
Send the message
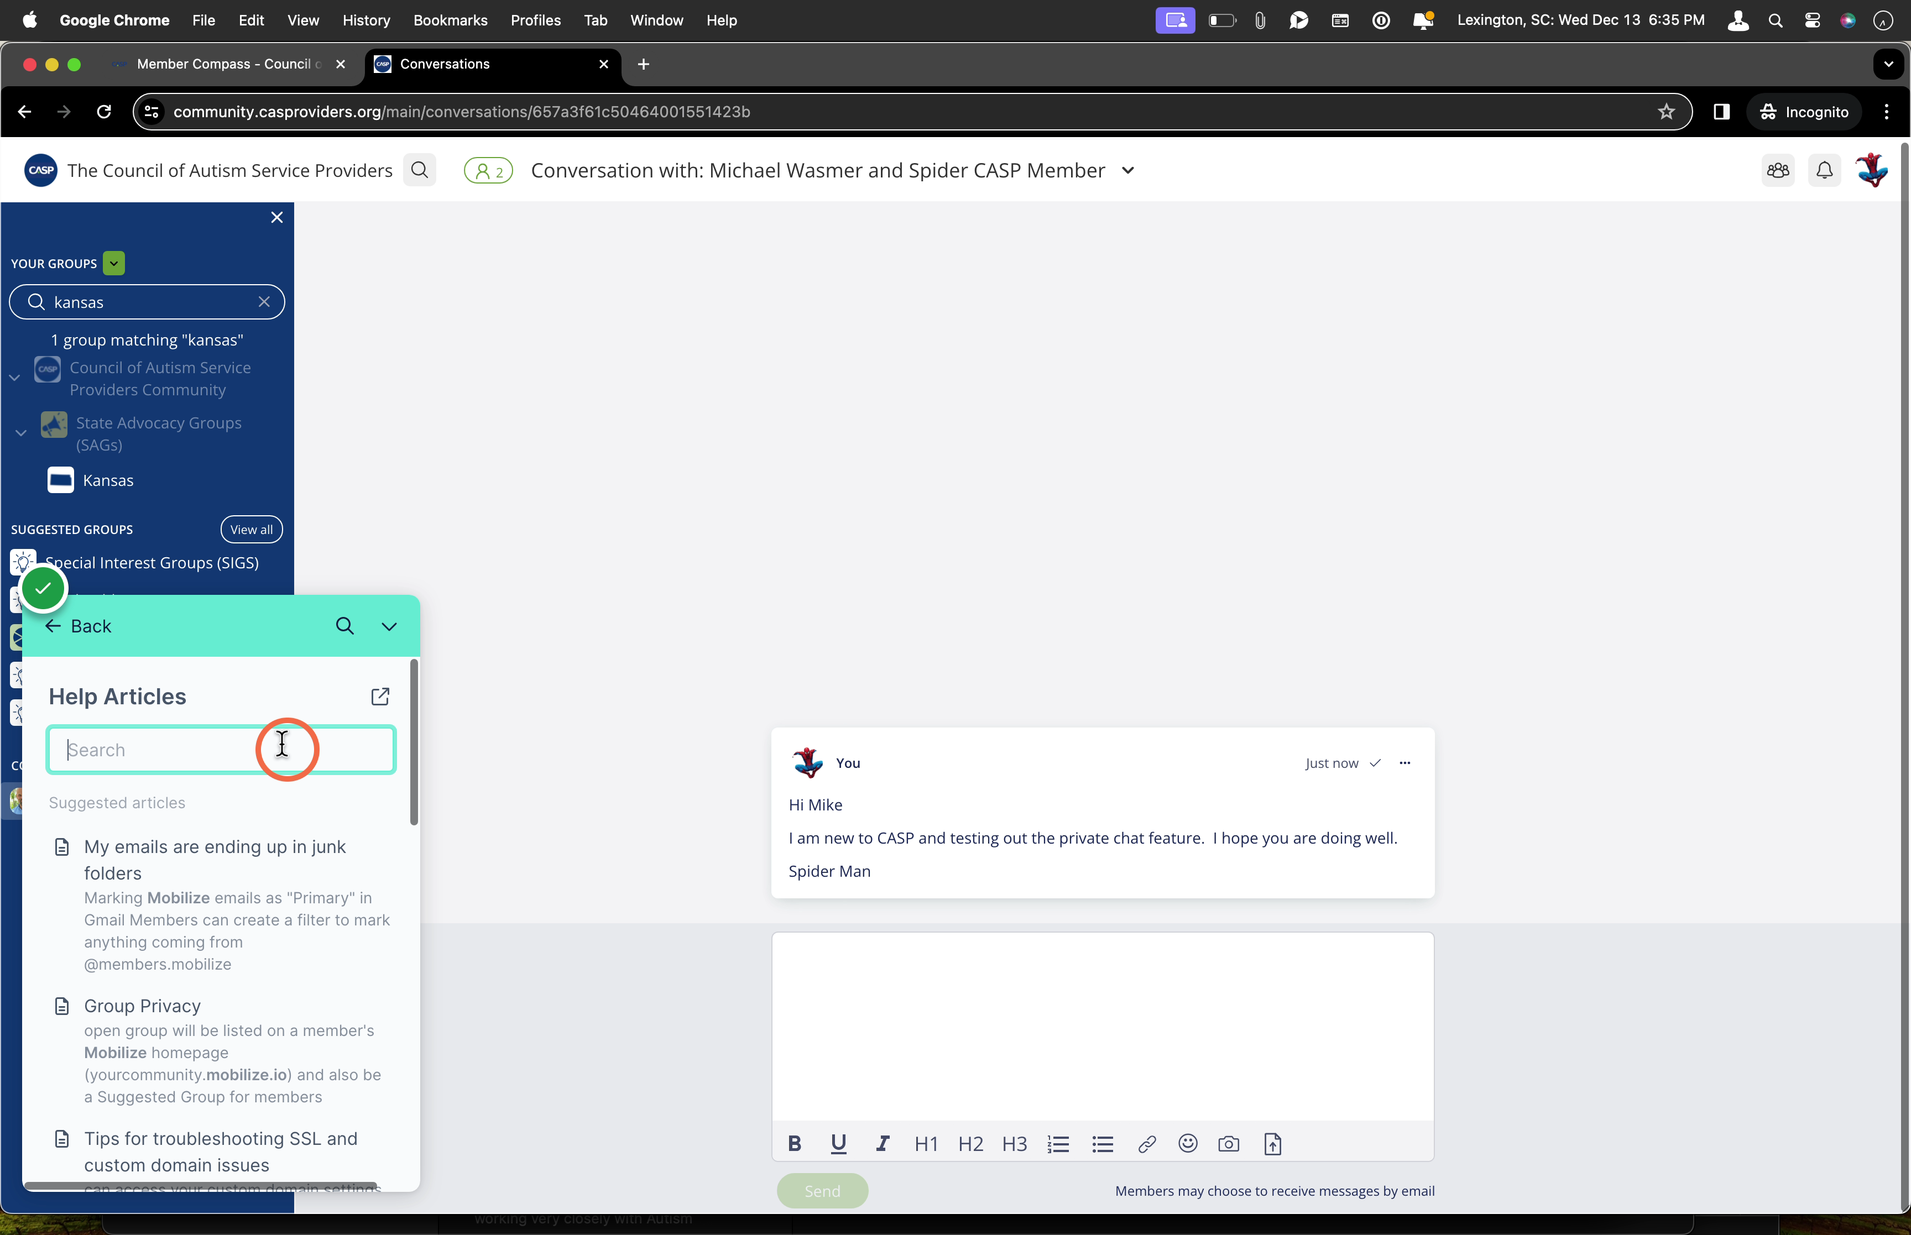[822, 1191]
